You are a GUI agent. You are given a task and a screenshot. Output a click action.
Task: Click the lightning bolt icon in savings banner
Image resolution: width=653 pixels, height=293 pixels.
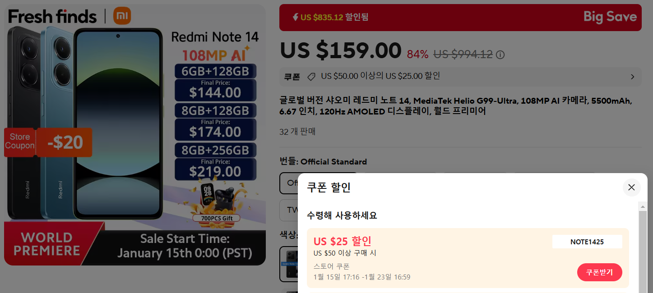pos(296,17)
